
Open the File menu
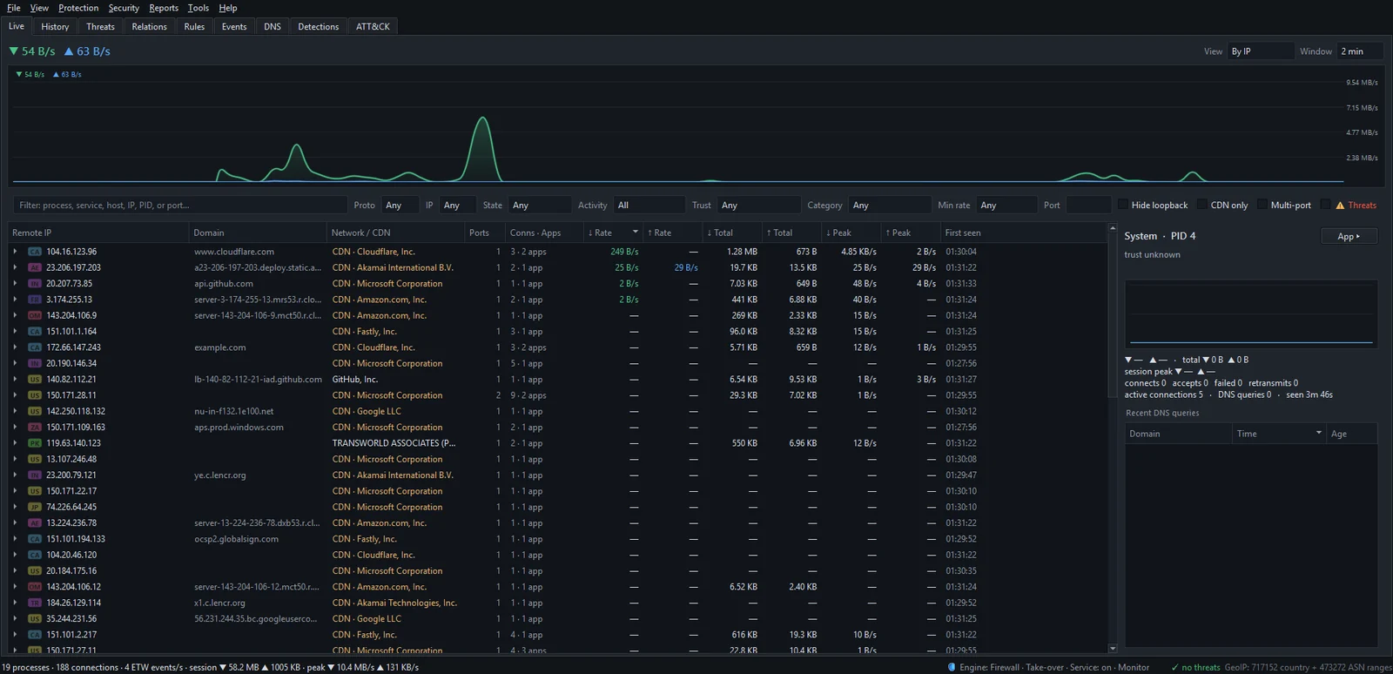(14, 8)
